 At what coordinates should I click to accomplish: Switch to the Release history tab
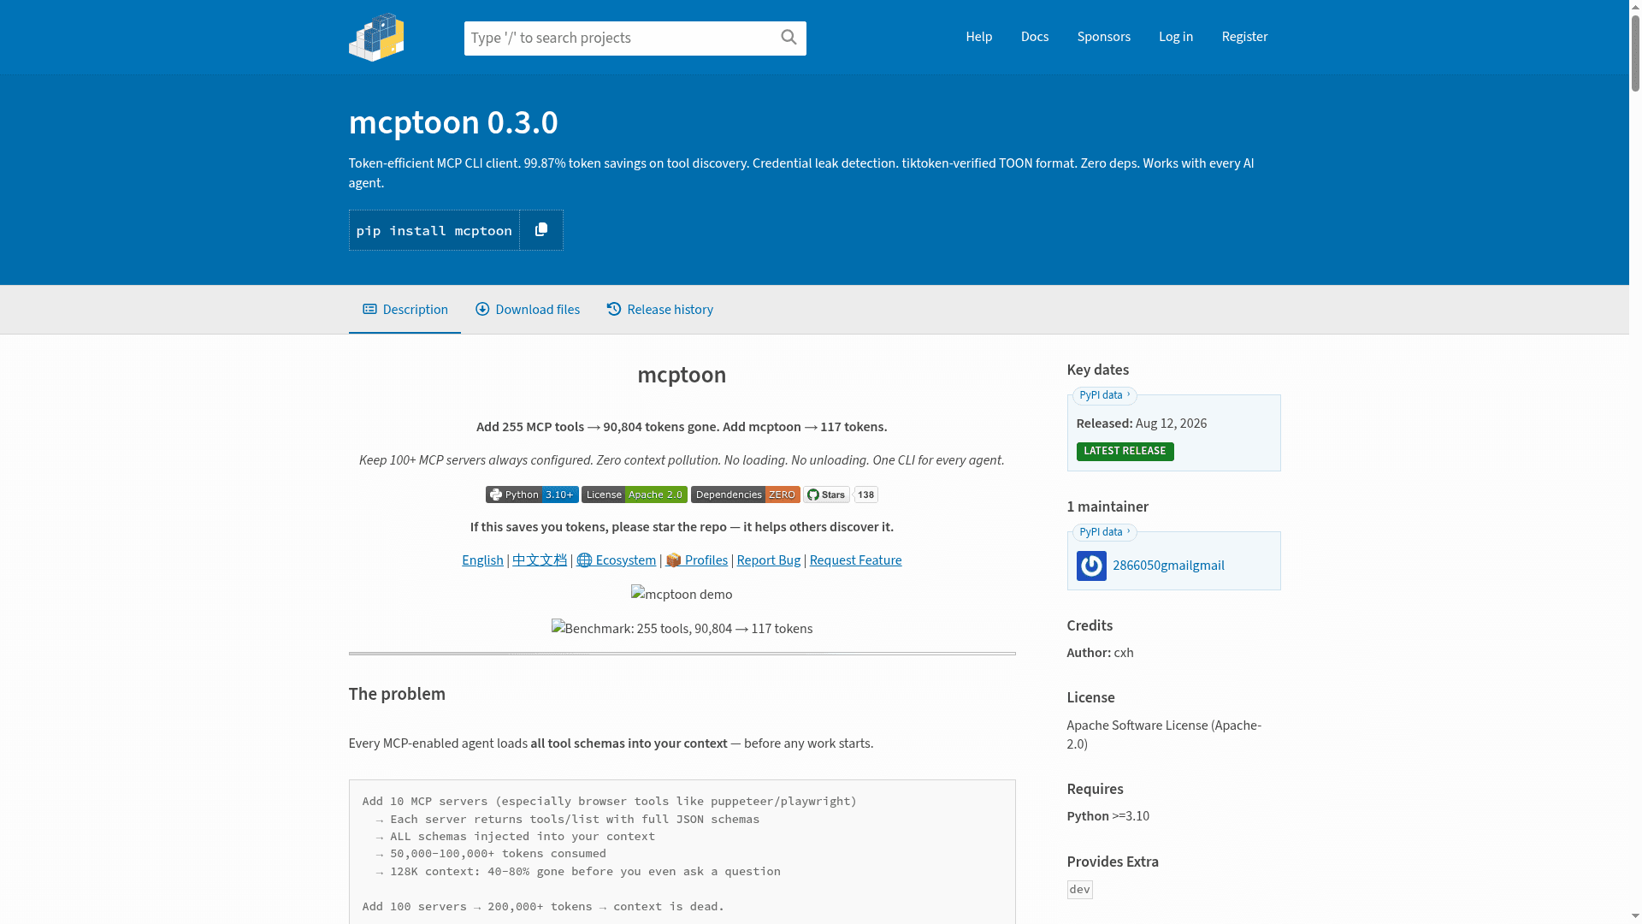(660, 310)
